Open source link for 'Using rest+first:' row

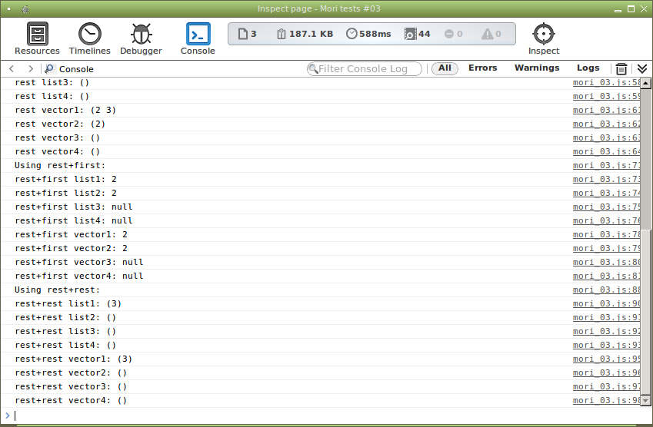(x=606, y=165)
